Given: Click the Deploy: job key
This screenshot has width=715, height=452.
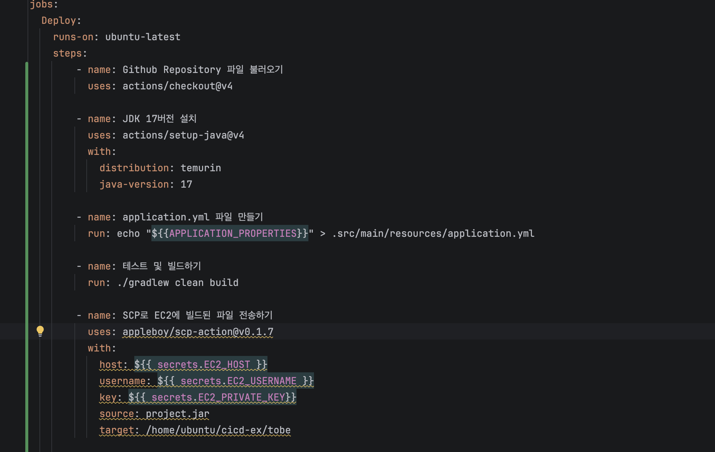Looking at the screenshot, I should click(x=61, y=20).
